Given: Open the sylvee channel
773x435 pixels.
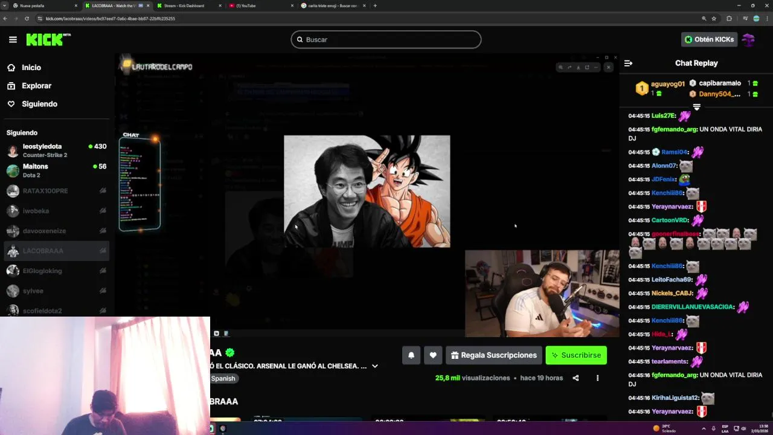Looking at the screenshot, I should (56, 291).
